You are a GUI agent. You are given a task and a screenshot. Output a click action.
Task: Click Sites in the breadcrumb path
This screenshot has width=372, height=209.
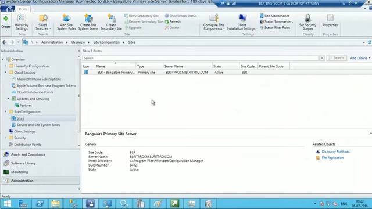tap(131, 42)
